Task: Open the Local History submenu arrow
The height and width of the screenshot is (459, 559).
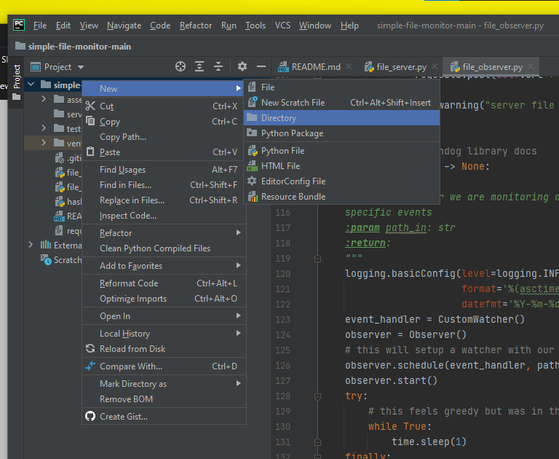Action: point(238,333)
